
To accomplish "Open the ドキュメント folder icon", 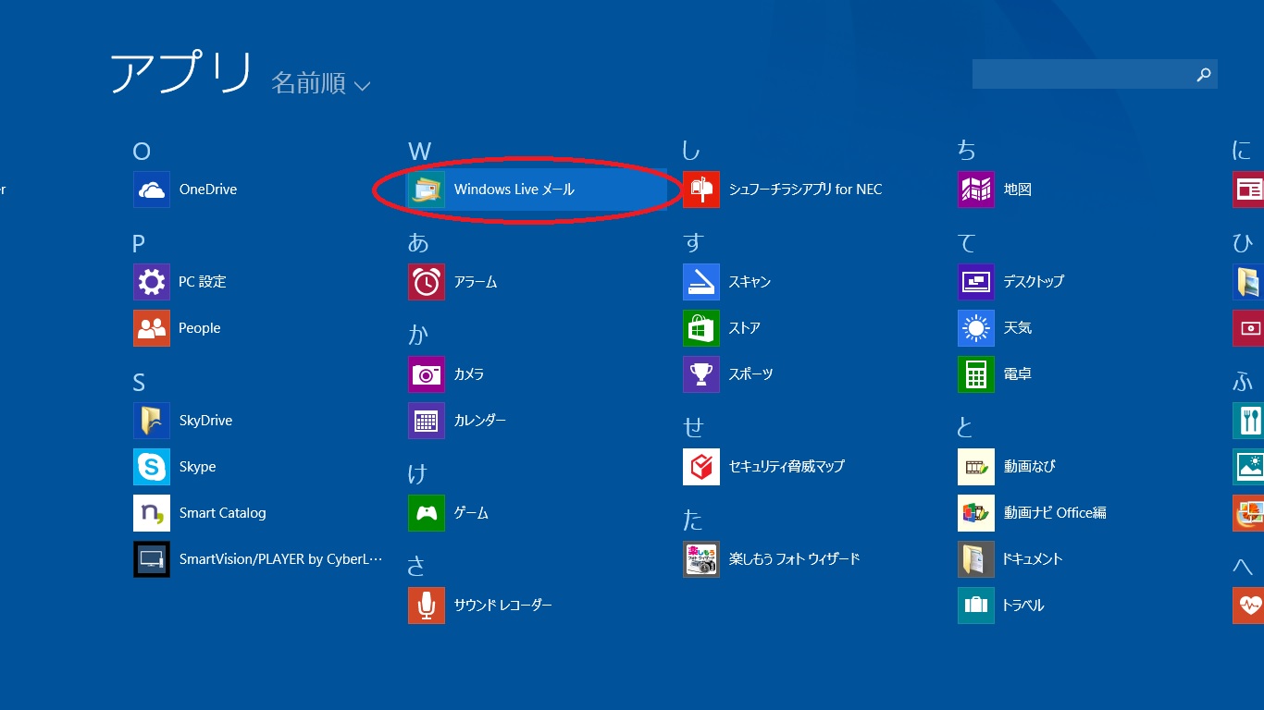I will coord(976,559).
